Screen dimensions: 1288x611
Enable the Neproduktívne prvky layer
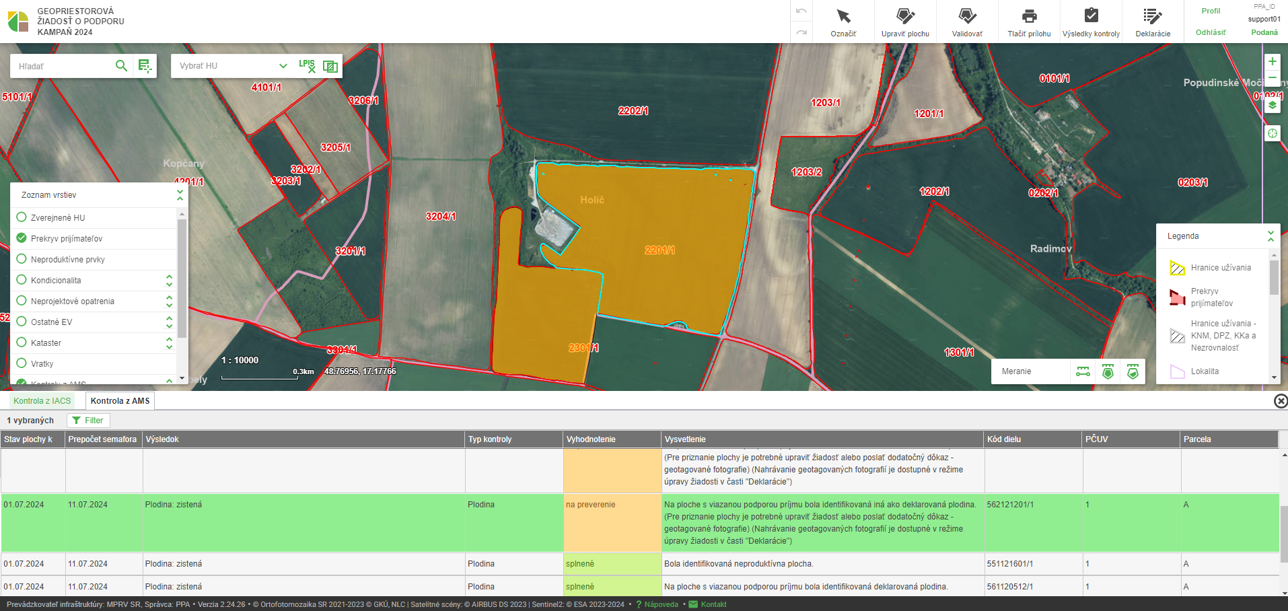coord(22,259)
